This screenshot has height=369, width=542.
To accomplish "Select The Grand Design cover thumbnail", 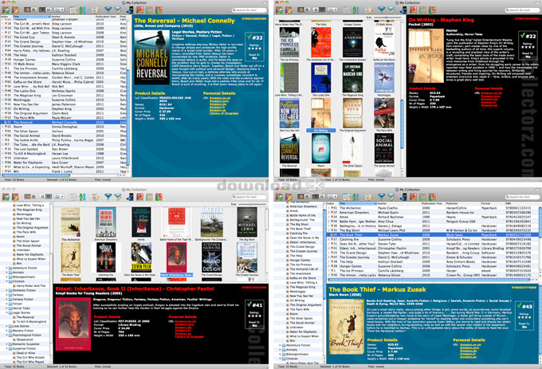I will point(211,257).
